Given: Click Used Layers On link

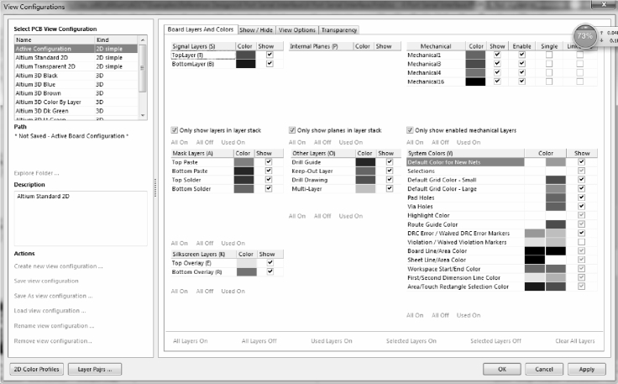Looking at the screenshot, I should pyautogui.click(x=332, y=341).
